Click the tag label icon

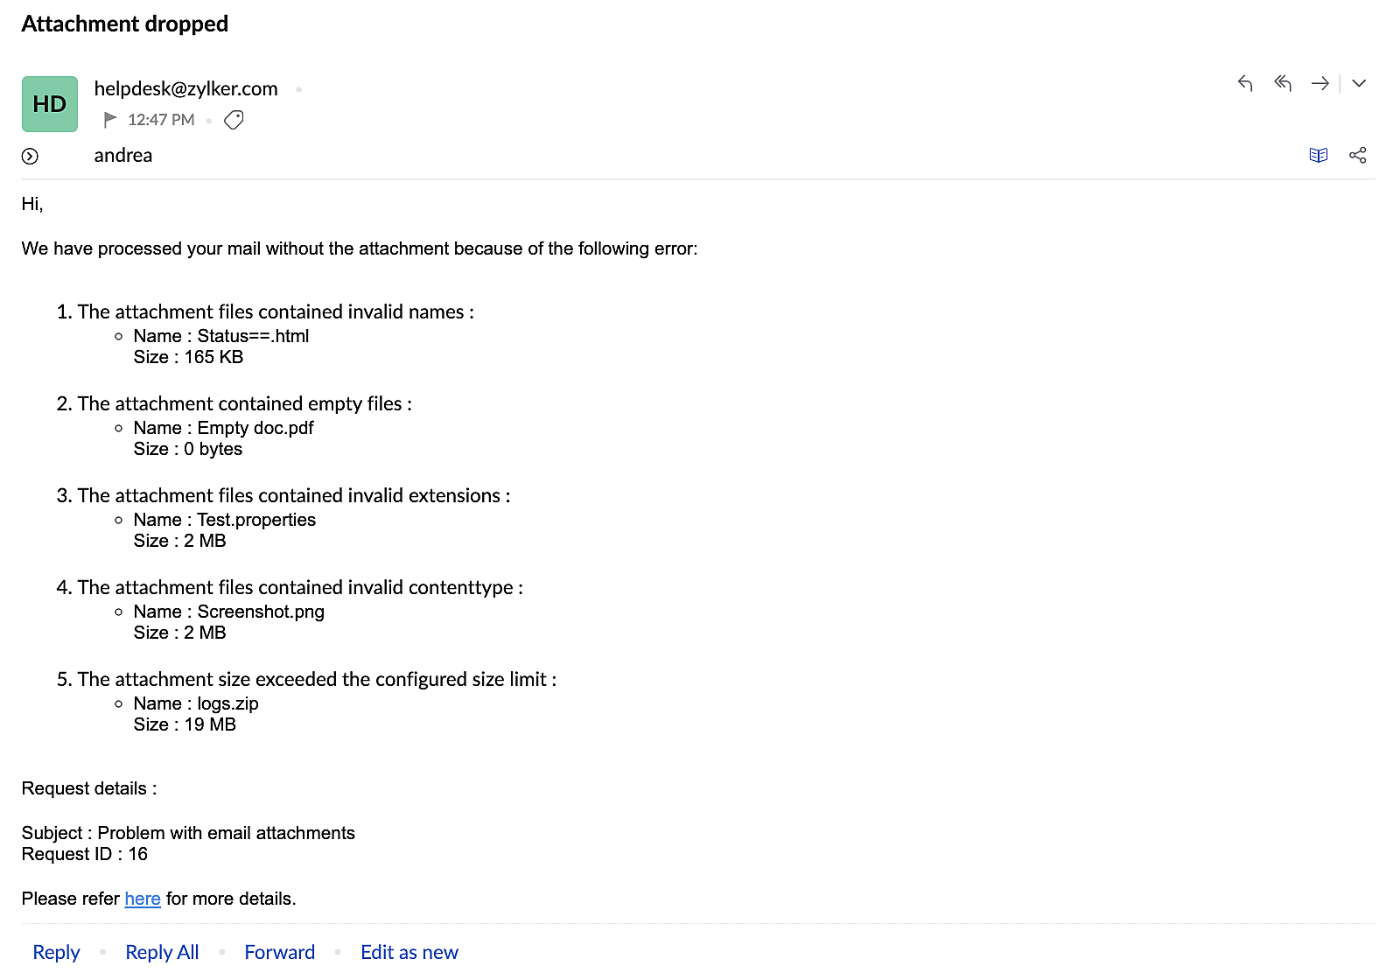[x=234, y=120]
